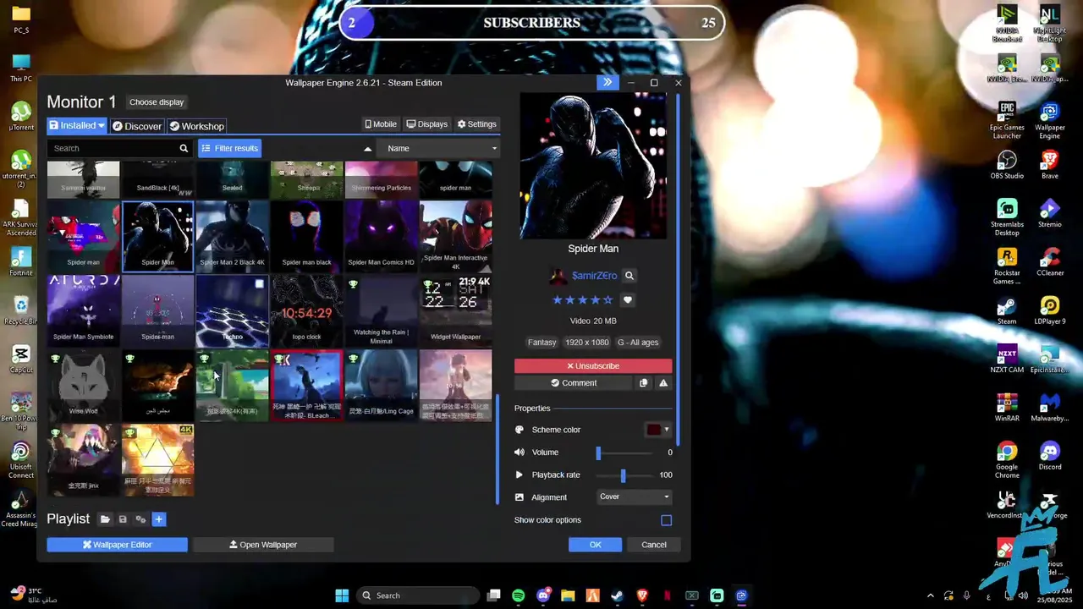Open Spotify in the taskbar
This screenshot has width=1083, height=609.
[518, 595]
